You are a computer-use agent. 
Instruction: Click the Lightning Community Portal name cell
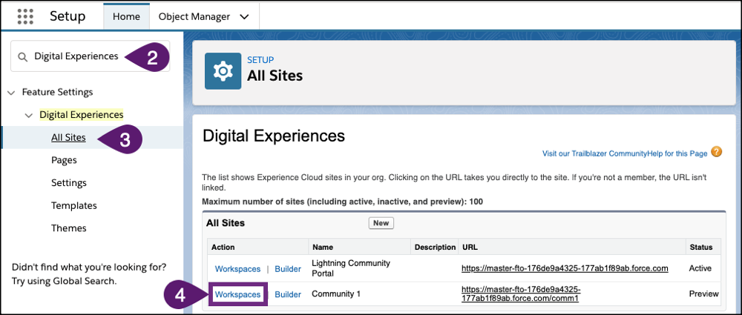(x=351, y=268)
